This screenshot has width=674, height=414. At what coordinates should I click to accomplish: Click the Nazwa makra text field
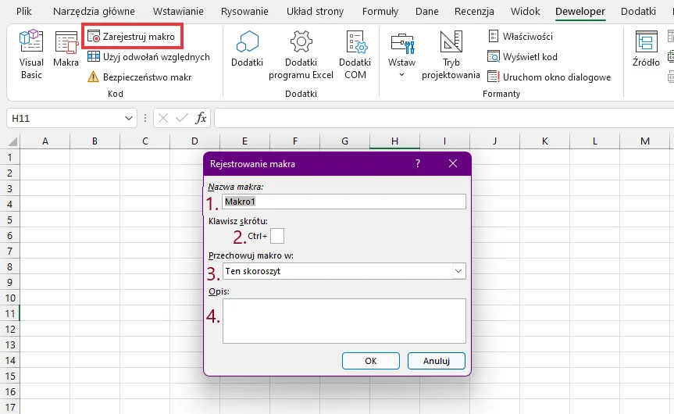[344, 202]
